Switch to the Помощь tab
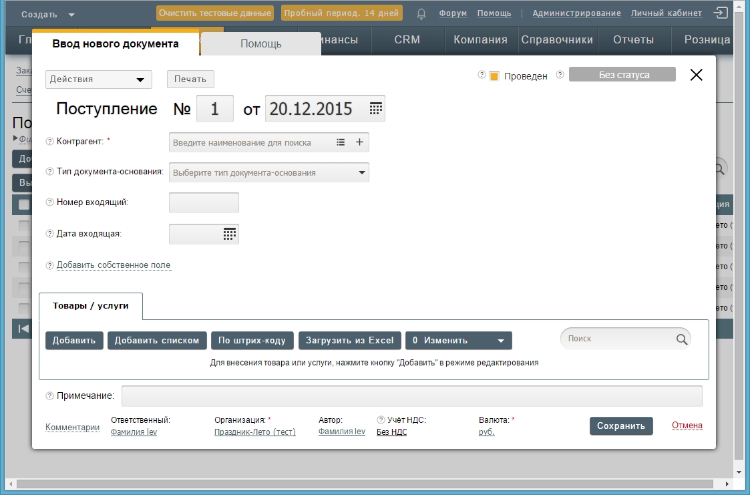750x495 pixels. tap(260, 44)
